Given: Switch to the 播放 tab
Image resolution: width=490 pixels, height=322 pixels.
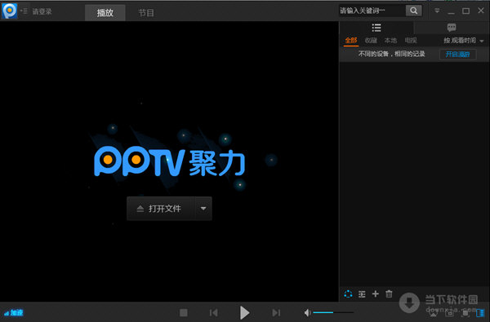Looking at the screenshot, I should pyautogui.click(x=105, y=13).
